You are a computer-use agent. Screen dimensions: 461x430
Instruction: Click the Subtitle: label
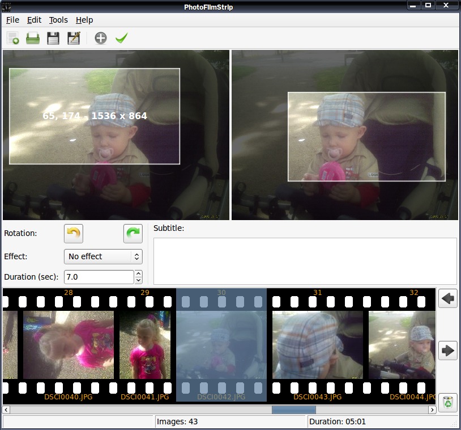click(169, 228)
